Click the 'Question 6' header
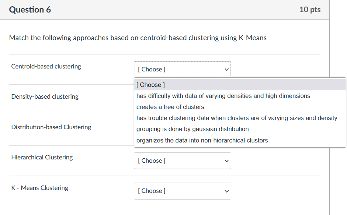This screenshot has width=347, height=215. pyautogui.click(x=30, y=10)
